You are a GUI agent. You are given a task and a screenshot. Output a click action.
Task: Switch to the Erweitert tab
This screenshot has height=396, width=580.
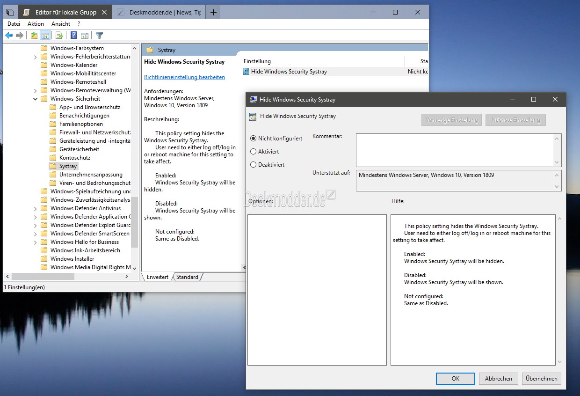coord(158,277)
